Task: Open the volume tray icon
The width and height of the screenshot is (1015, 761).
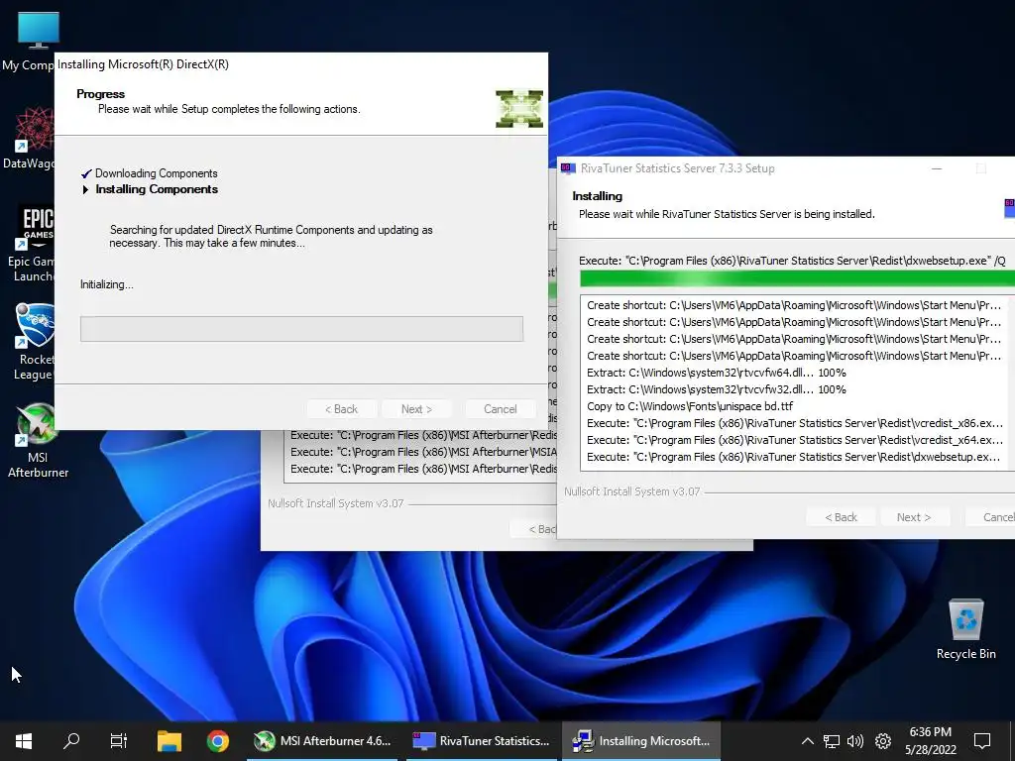Action: pyautogui.click(x=855, y=741)
